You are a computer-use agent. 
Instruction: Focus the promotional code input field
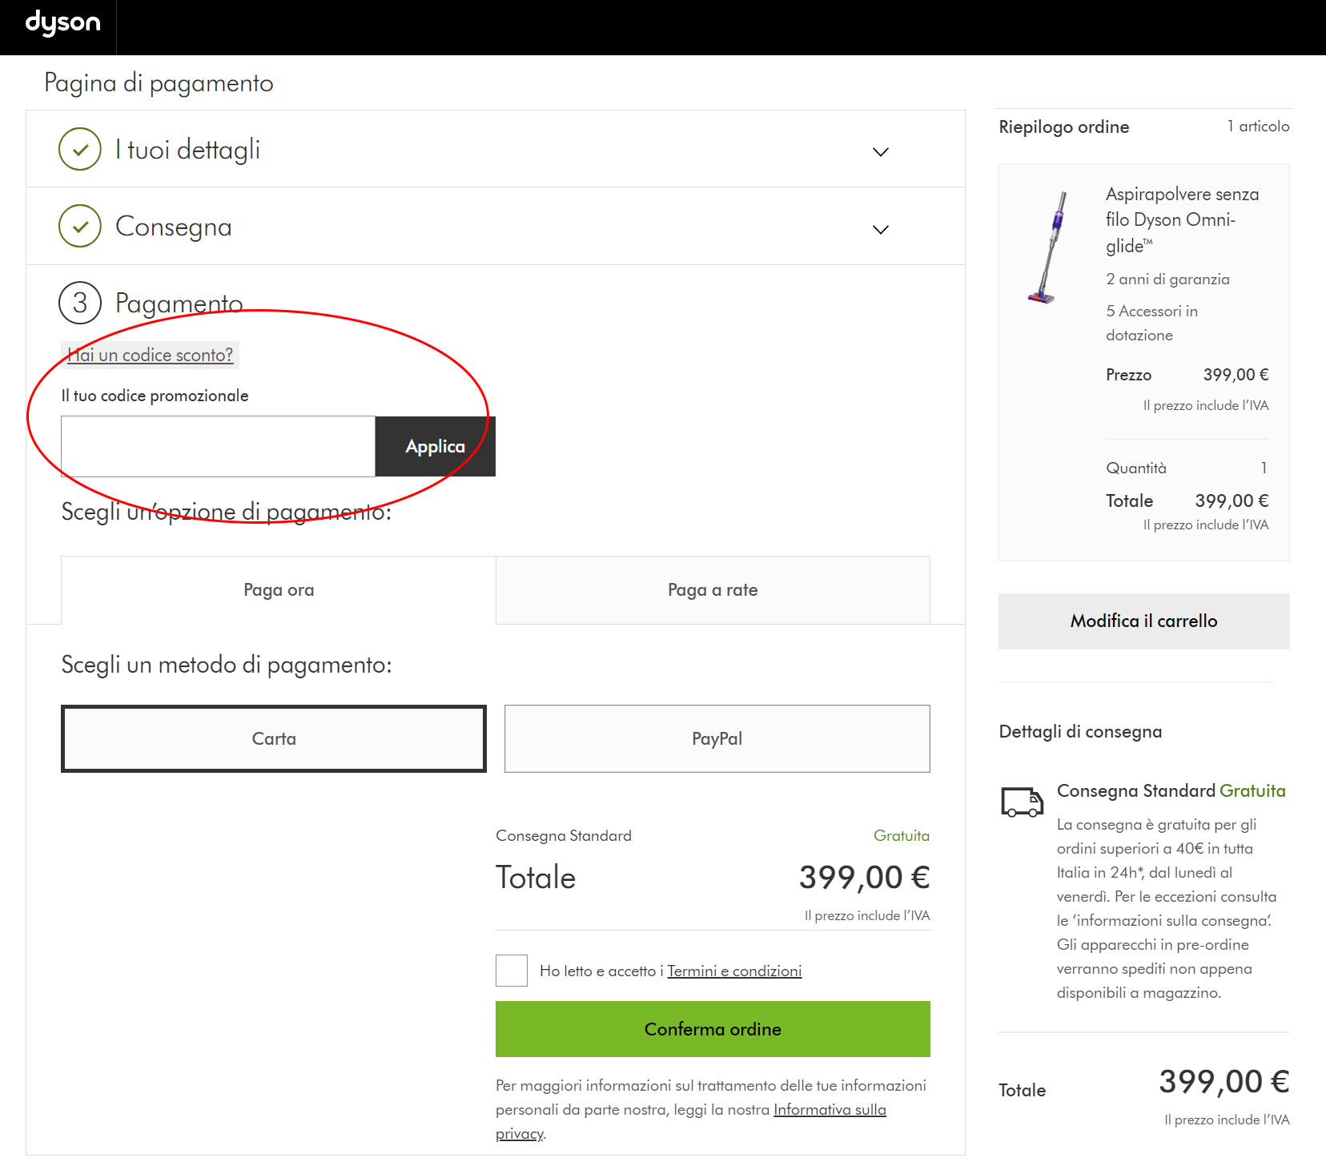coord(218,447)
